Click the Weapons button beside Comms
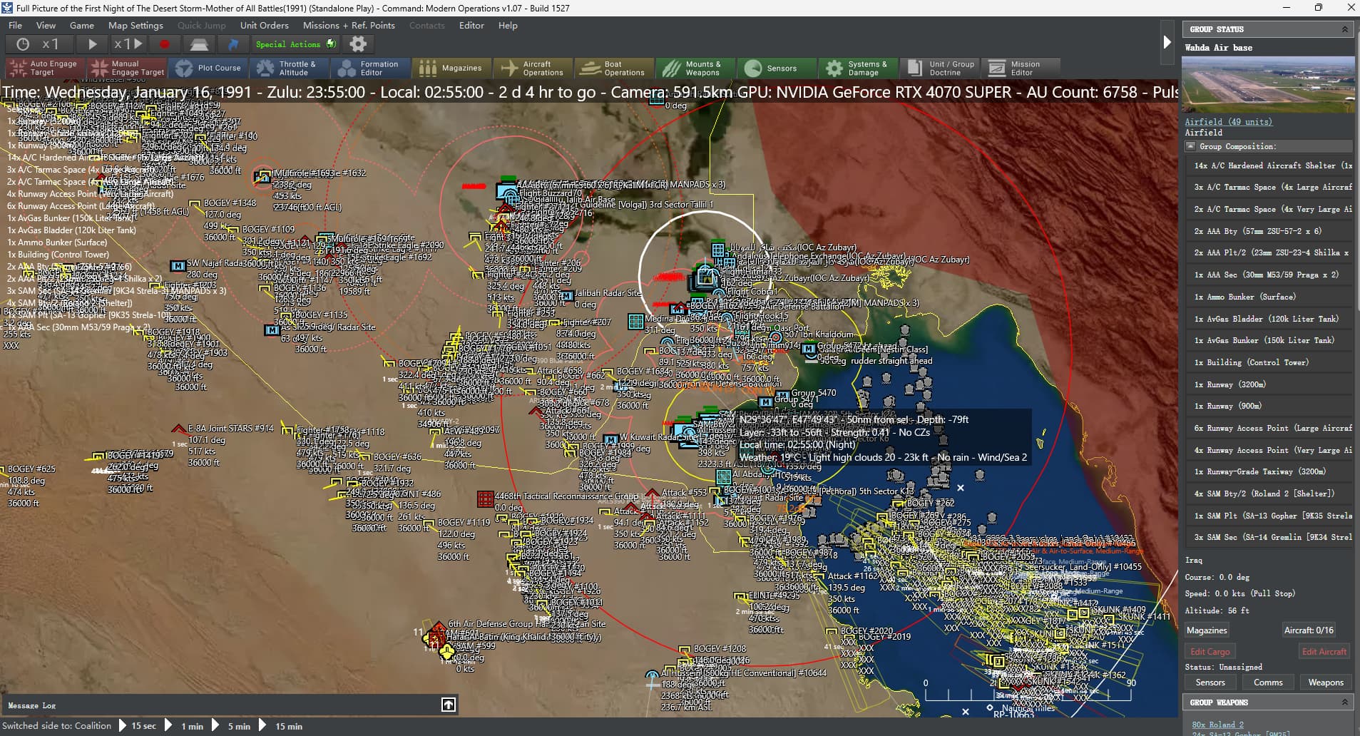This screenshot has height=736, width=1360. tap(1326, 683)
